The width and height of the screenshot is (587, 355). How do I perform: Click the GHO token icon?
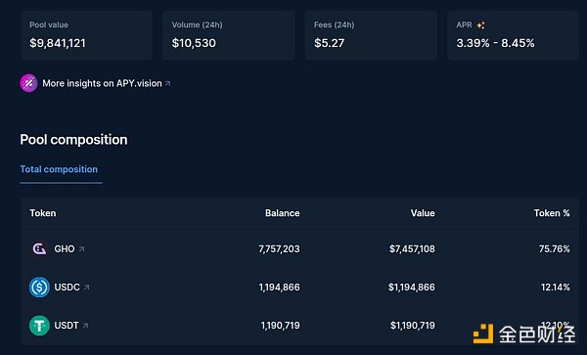pyautogui.click(x=39, y=248)
